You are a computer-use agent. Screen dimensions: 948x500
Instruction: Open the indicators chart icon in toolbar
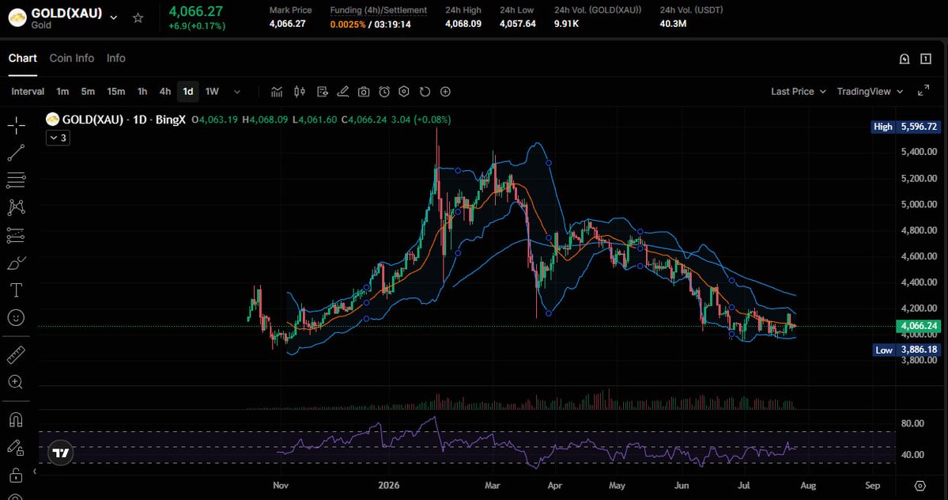pos(277,91)
